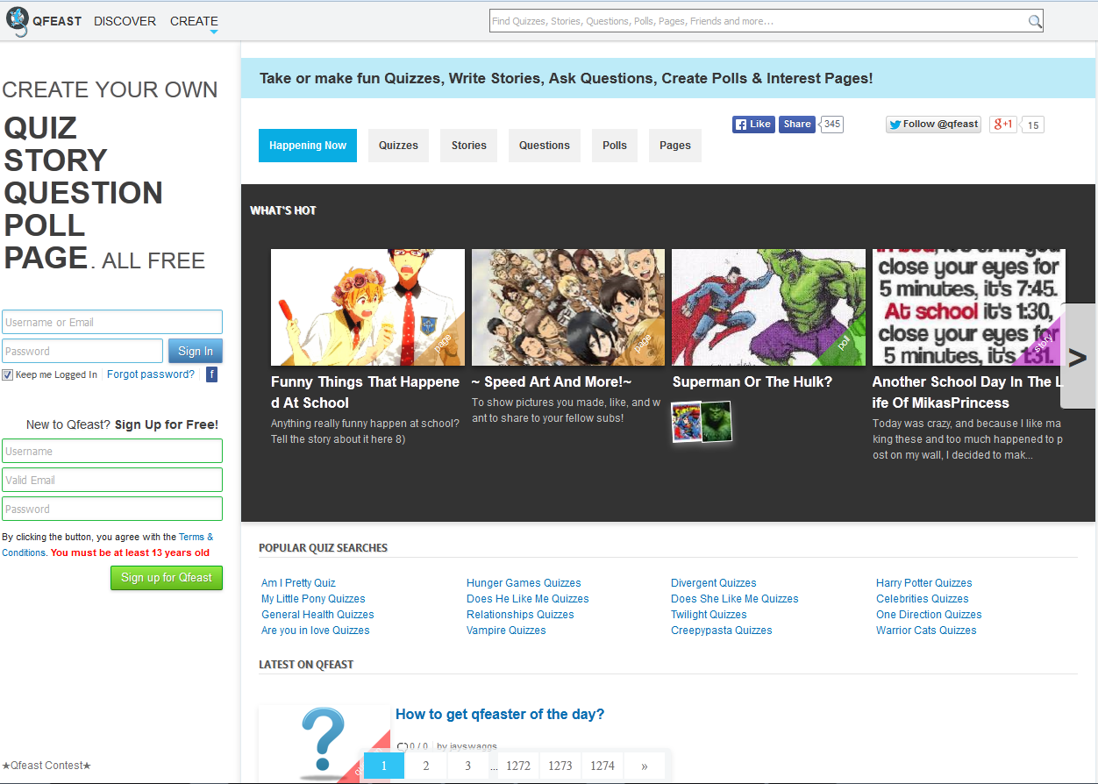1098x784 pixels.
Task: Click the Sign In button
Action: pyautogui.click(x=196, y=351)
